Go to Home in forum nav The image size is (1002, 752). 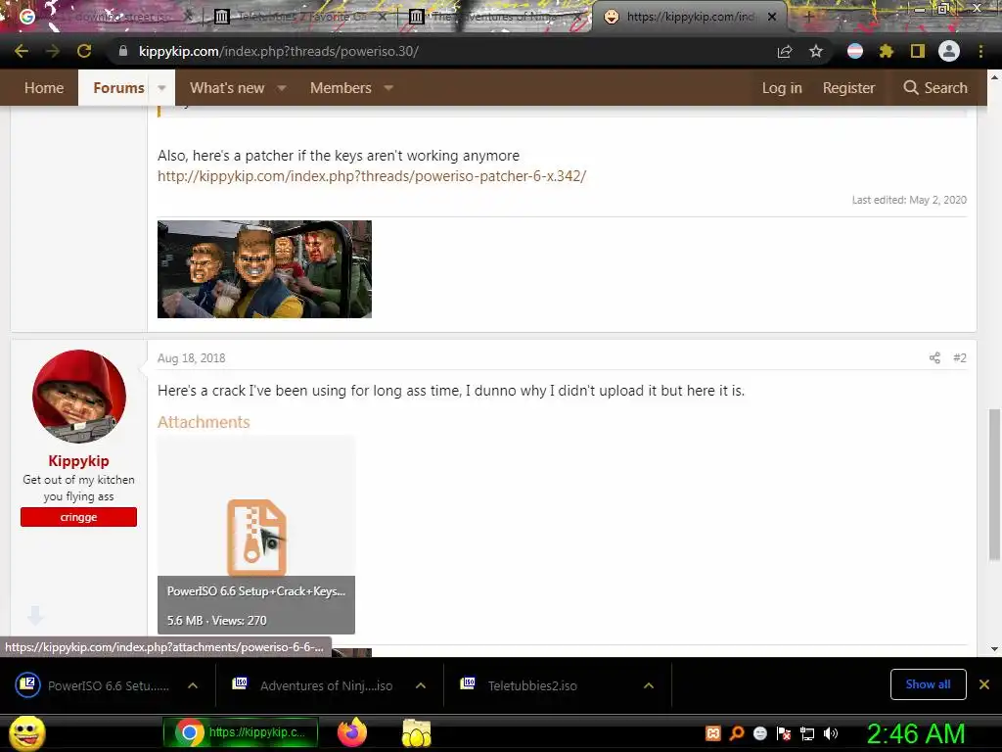[44, 87]
